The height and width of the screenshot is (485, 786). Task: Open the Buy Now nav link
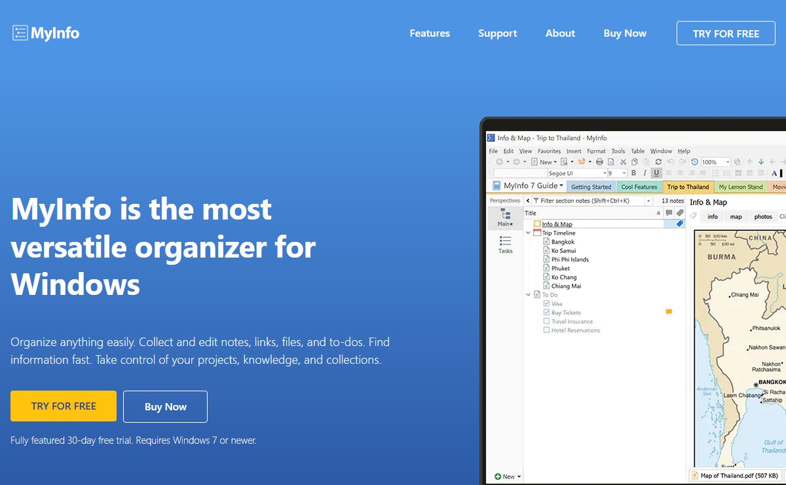tap(625, 33)
